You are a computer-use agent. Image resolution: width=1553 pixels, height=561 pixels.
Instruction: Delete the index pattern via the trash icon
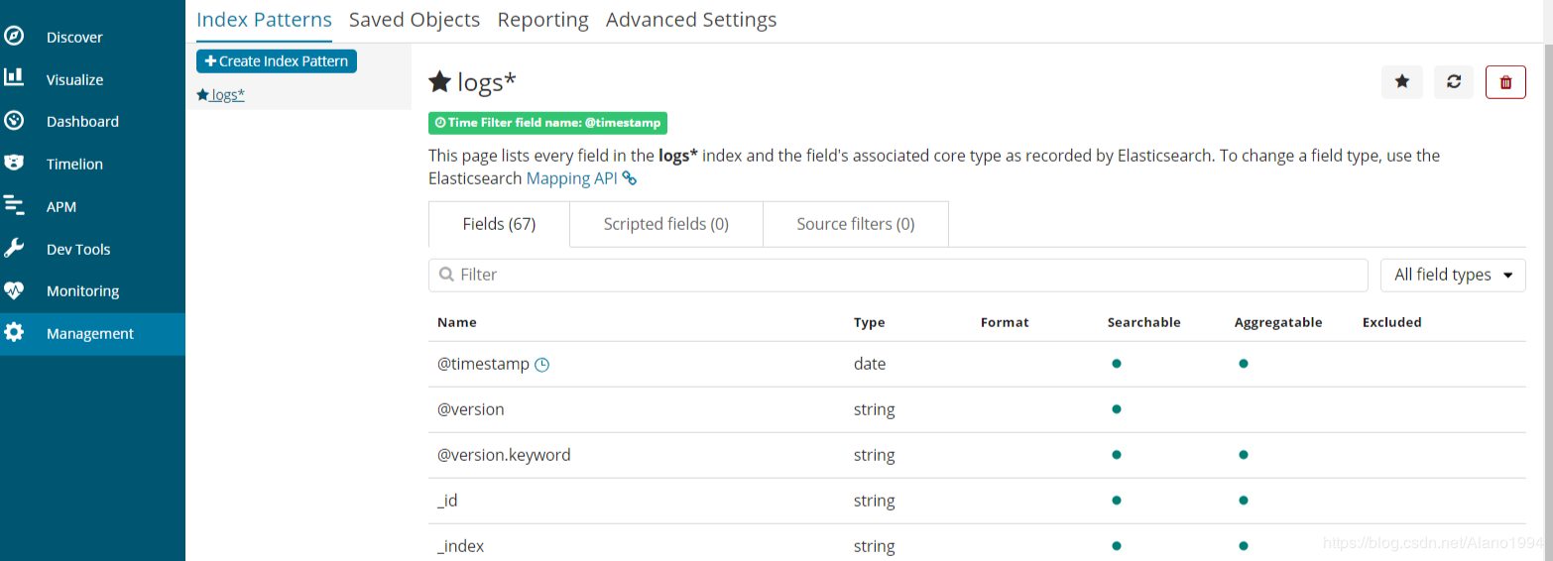click(x=1505, y=82)
